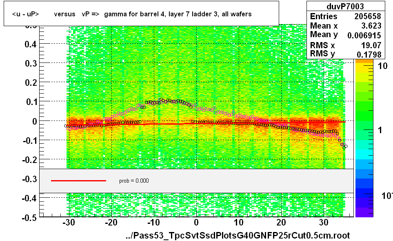Click the y-axis label 0.2
The height and width of the screenshot is (241, 393).
[x=31, y=83]
